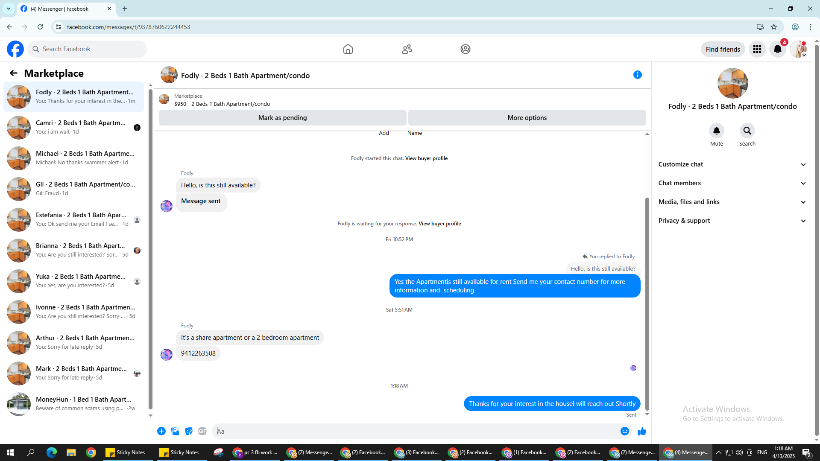Open the Groups icon in top navigation
This screenshot has width=820, height=461.
[466, 49]
